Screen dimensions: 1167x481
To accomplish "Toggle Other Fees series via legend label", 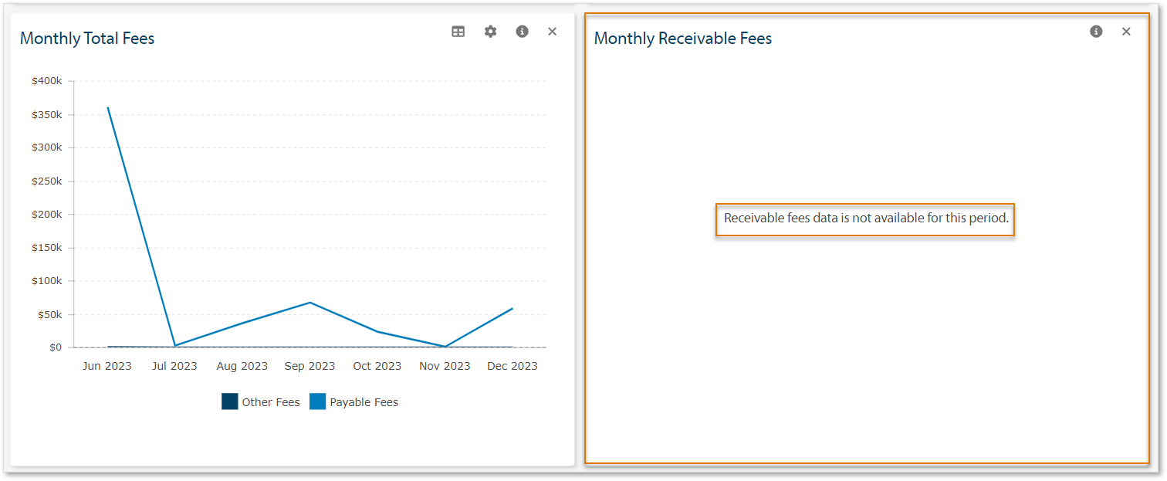I will tap(270, 402).
